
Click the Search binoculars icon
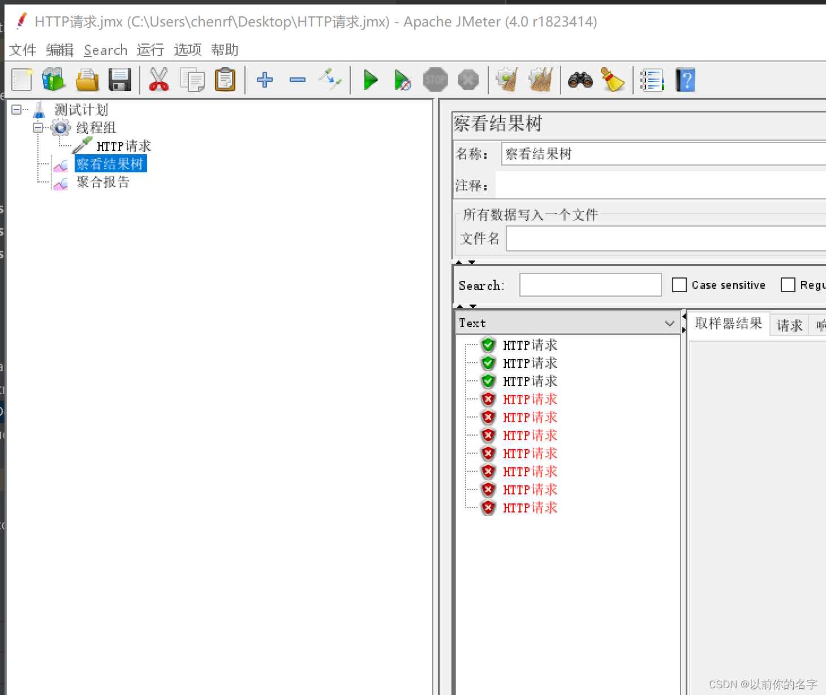coord(580,80)
